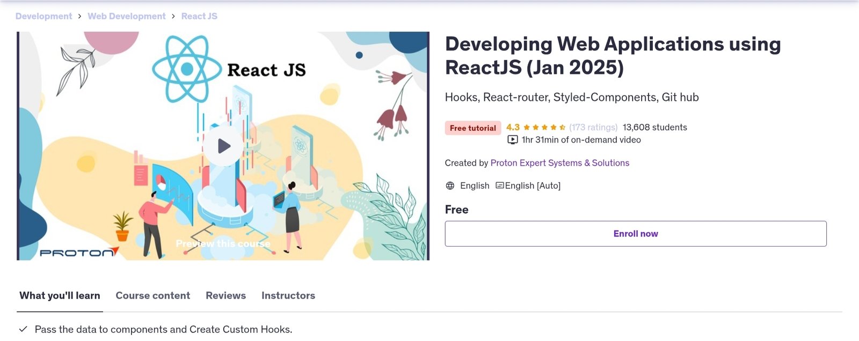View the 173 ratings link
This screenshot has height=341, width=859.
point(593,127)
